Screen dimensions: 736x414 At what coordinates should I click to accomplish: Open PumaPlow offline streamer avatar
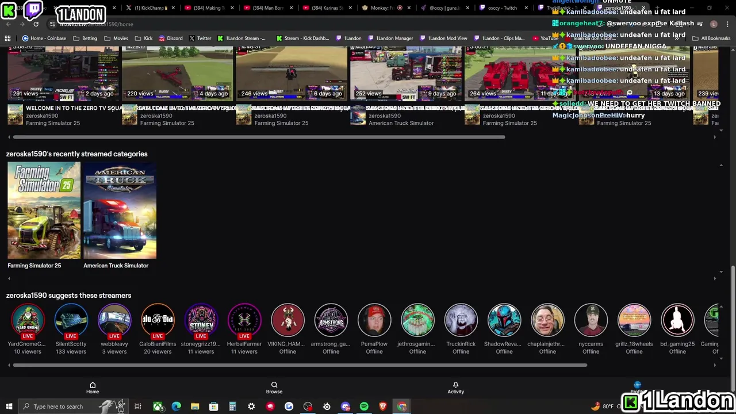point(374,320)
